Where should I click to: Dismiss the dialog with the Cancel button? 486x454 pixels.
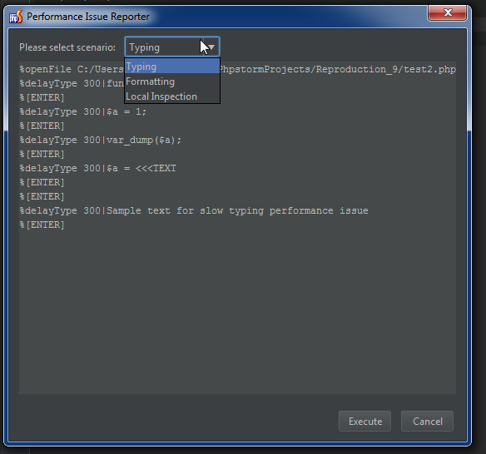pos(427,422)
